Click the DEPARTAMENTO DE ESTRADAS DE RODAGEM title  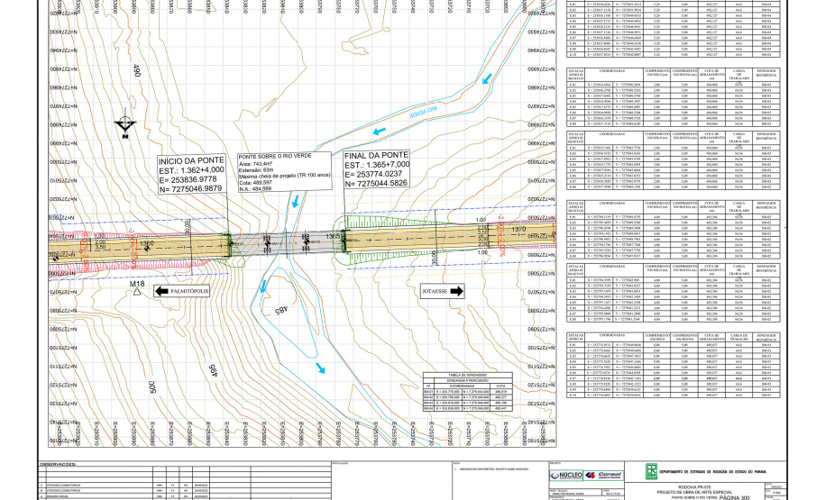pyautogui.click(x=713, y=472)
